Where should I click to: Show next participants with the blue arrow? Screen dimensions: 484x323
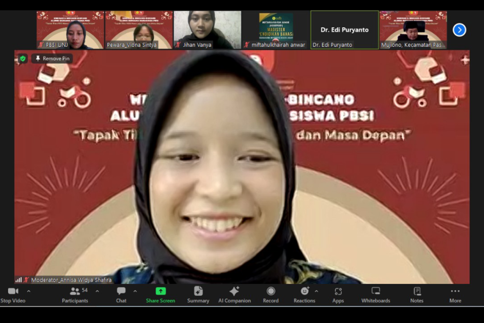(459, 30)
